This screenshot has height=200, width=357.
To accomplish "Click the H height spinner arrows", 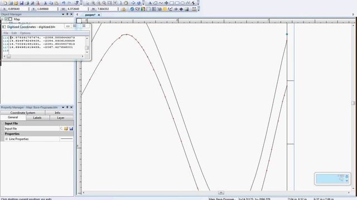I will [x=118, y=9].
